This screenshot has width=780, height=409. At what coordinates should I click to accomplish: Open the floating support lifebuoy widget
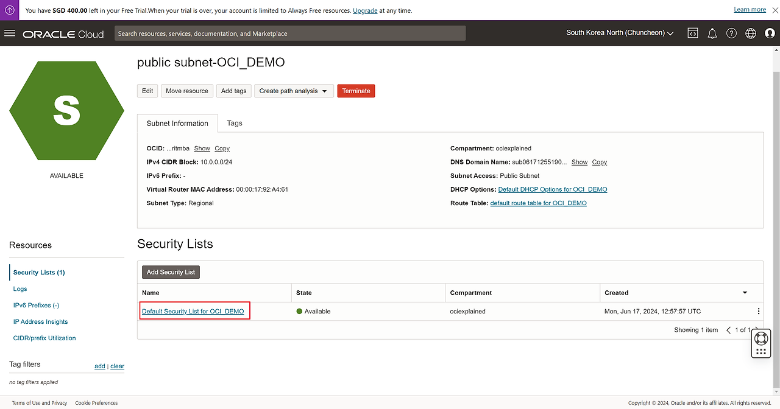coord(760,339)
